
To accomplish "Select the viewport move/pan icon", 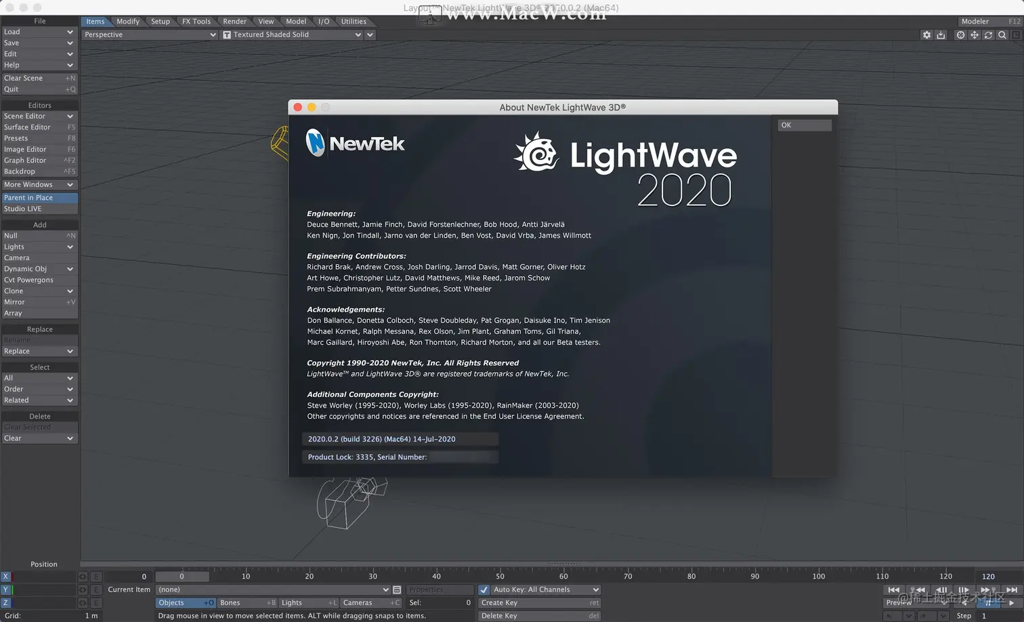I will [975, 35].
